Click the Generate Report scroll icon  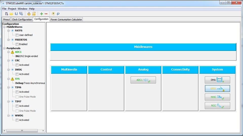pyautogui.click(x=34, y=14)
